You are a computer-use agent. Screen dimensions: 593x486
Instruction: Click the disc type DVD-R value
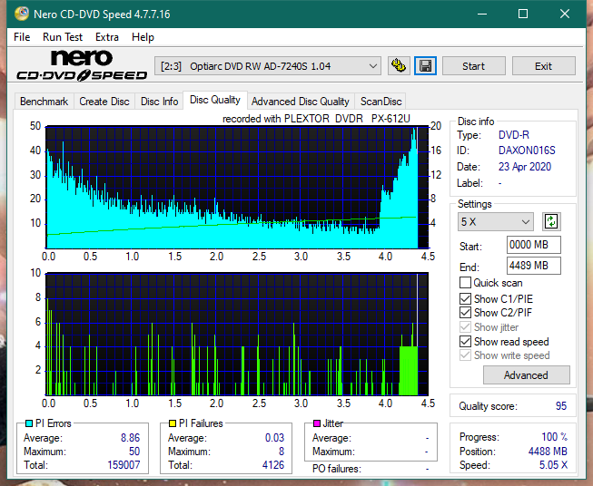tap(514, 135)
